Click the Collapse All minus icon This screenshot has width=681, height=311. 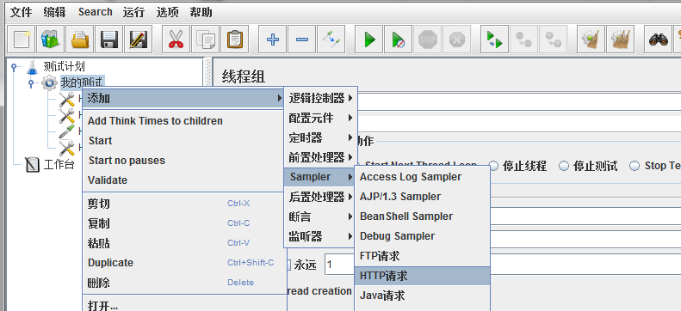pos(302,40)
